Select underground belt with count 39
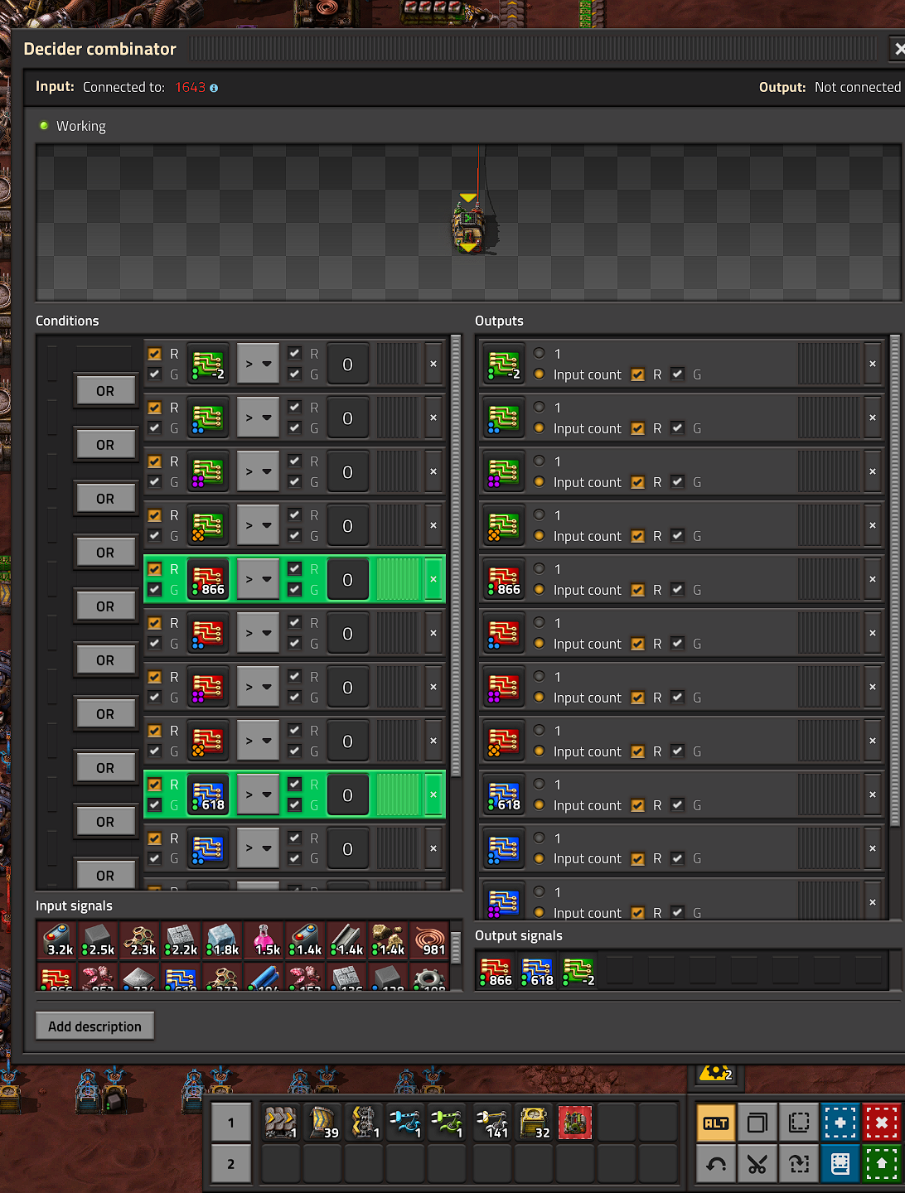 tap(322, 1123)
